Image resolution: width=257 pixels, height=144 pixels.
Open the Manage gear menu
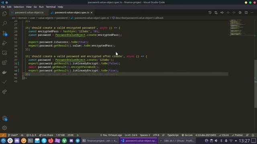tap(4, 128)
